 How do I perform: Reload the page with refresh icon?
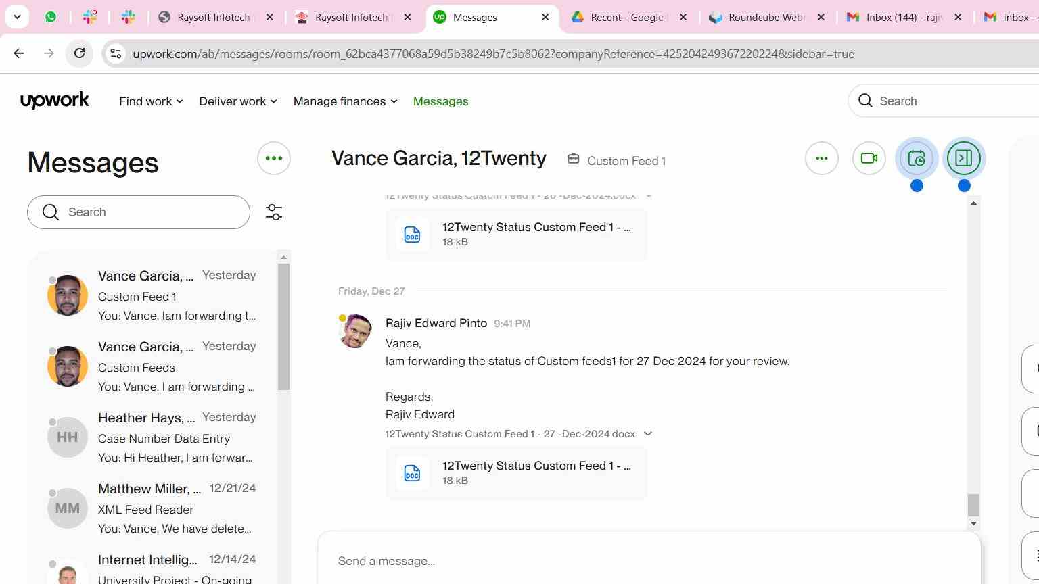[x=79, y=53]
